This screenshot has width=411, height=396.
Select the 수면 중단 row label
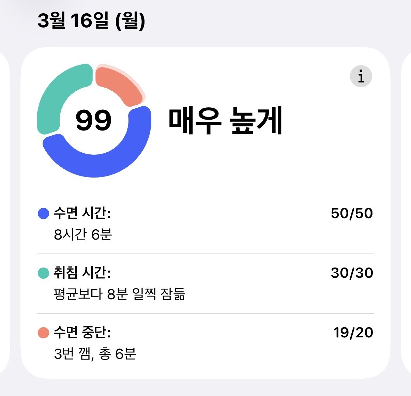point(82,333)
